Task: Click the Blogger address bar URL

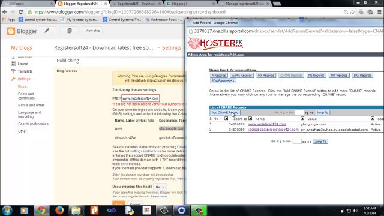Action: click(130, 12)
